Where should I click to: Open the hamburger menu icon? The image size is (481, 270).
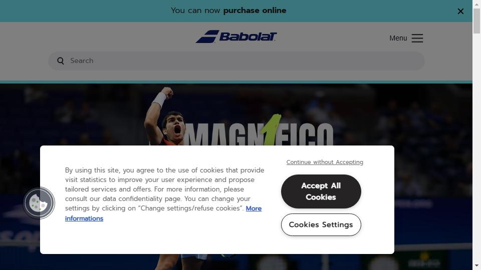click(417, 38)
